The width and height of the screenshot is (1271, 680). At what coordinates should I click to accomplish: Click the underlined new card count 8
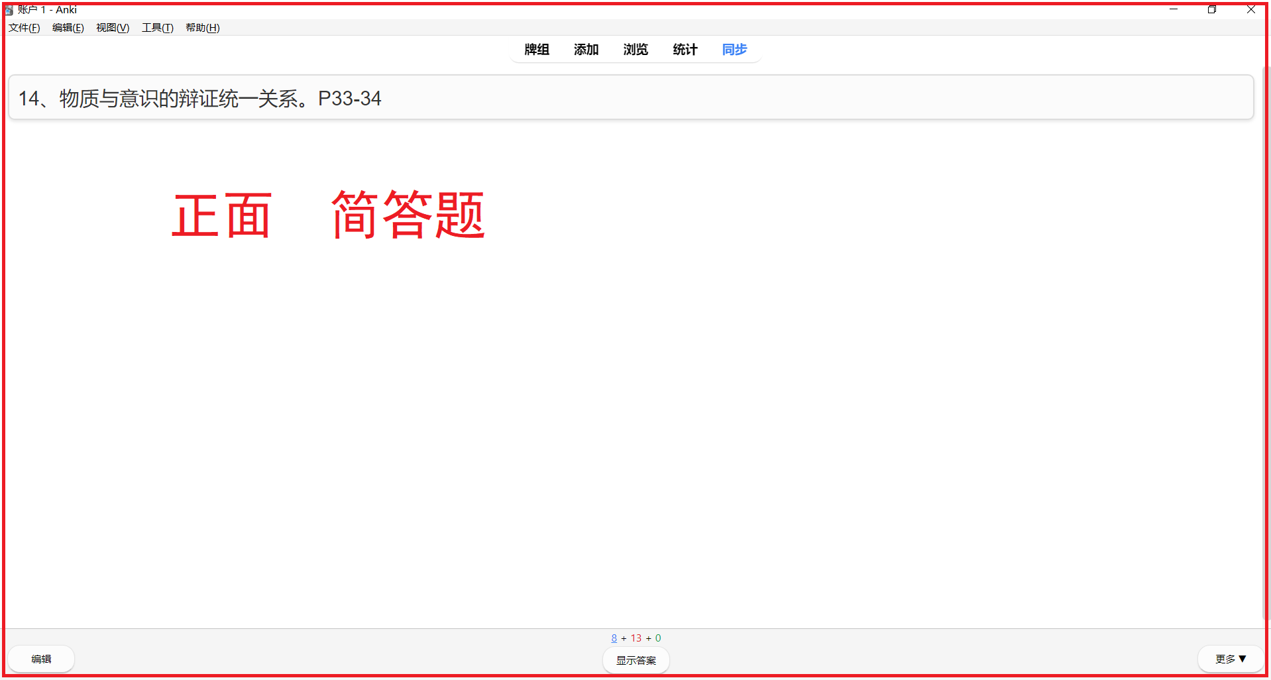point(614,638)
